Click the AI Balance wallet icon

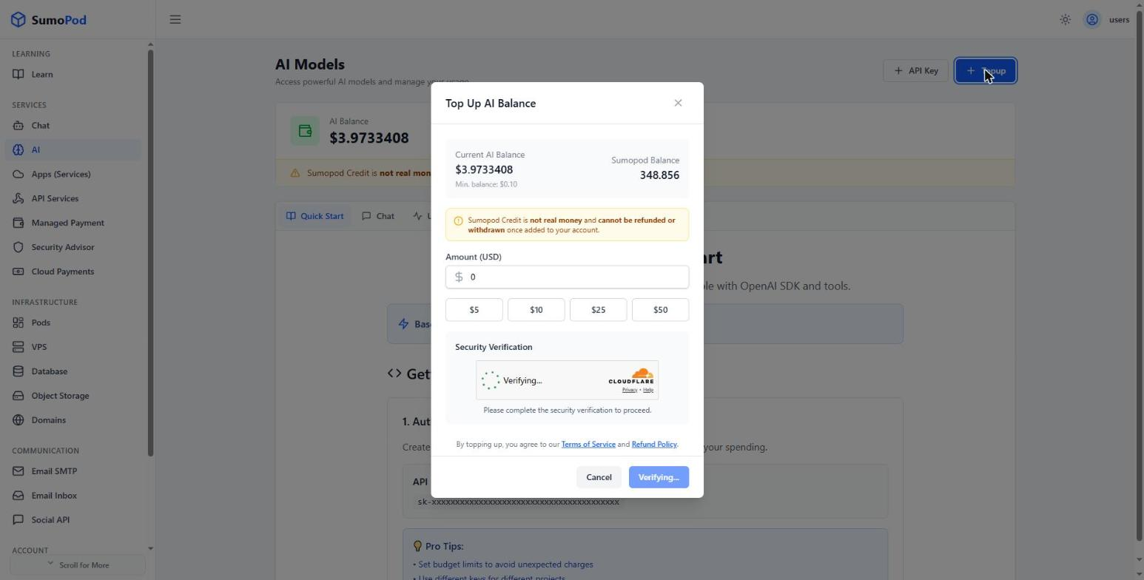point(305,132)
